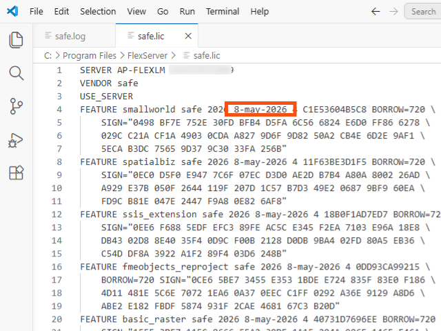Click 'DB43' at start of line 14
Viewport: 441px width, 331px height.
(x=112, y=241)
